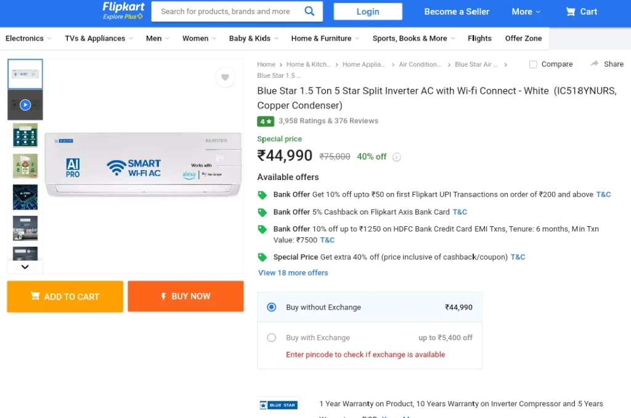Select the green features grid thumbnail
Screen dimensions: 631x418
pos(25,135)
